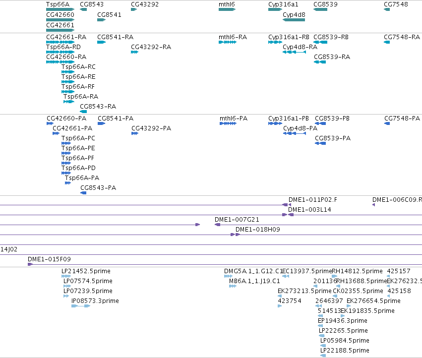Image resolution: width=422 pixels, height=358 pixels.
Task: Select transcript CG7548-RA
Action: pos(387,42)
